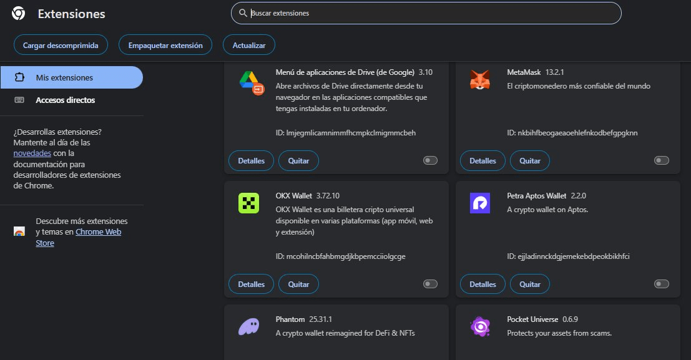Click the OKX Wallet green icon

click(x=249, y=203)
